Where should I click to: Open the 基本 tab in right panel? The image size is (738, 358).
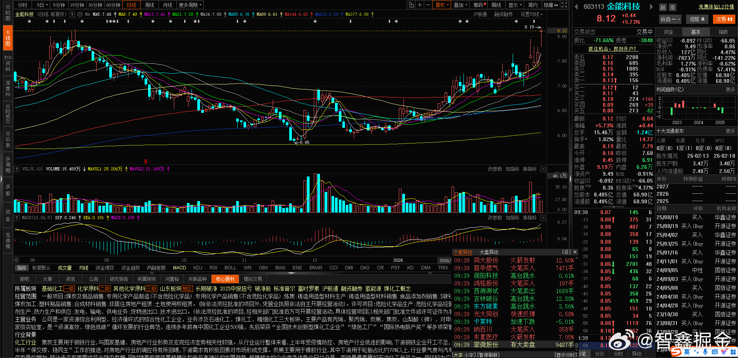(x=696, y=32)
